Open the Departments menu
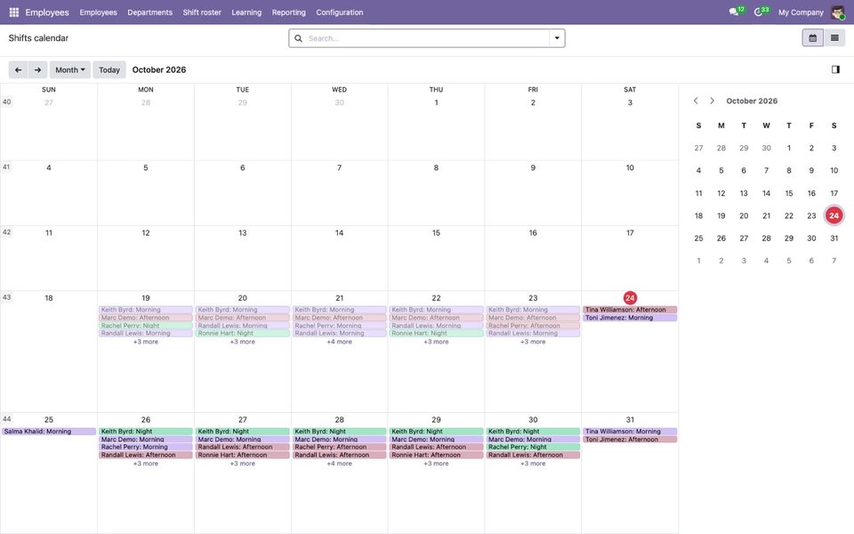This screenshot has height=534, width=854. 149,12
